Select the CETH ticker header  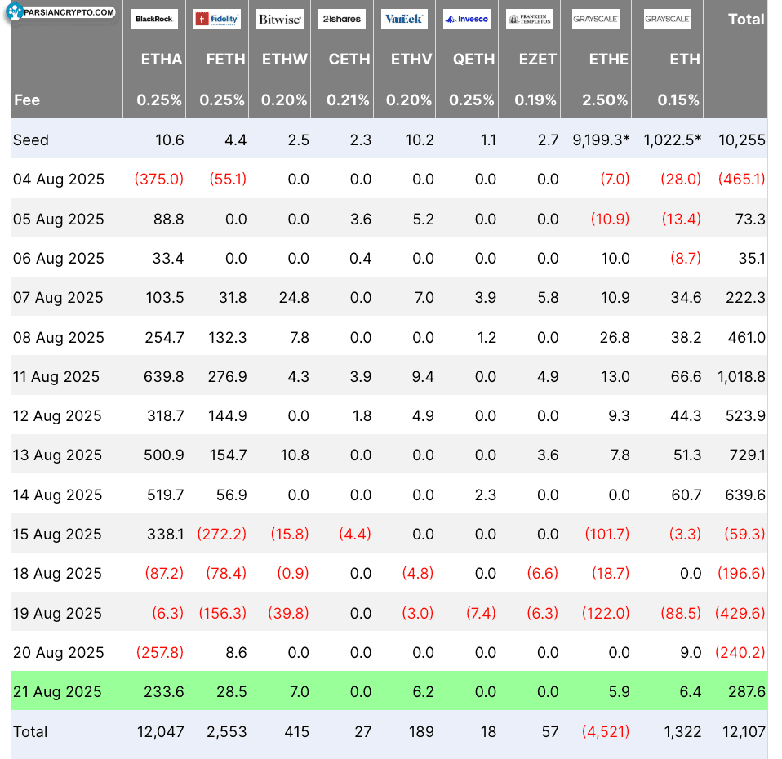pyautogui.click(x=349, y=60)
